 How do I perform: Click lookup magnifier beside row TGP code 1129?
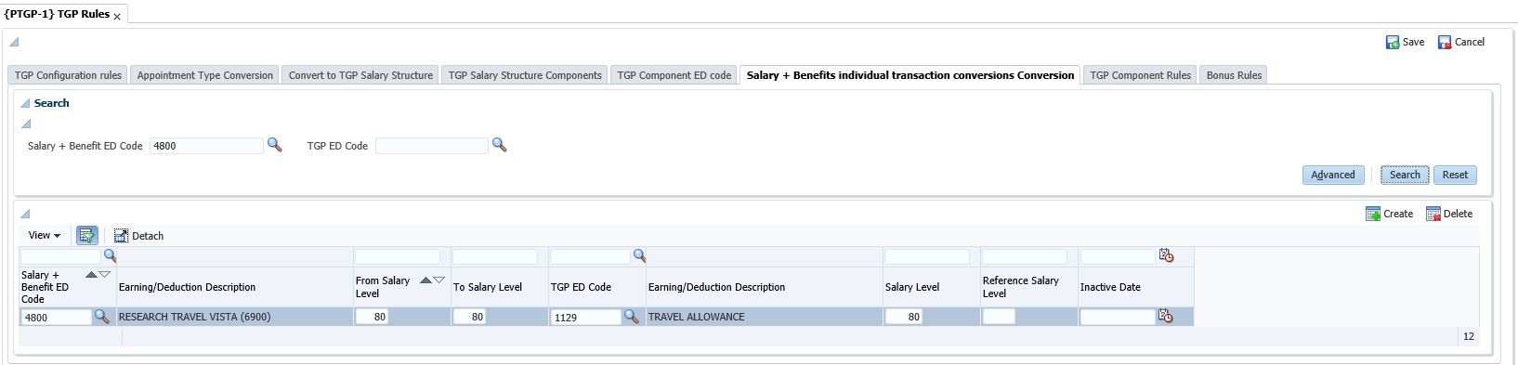pos(631,317)
